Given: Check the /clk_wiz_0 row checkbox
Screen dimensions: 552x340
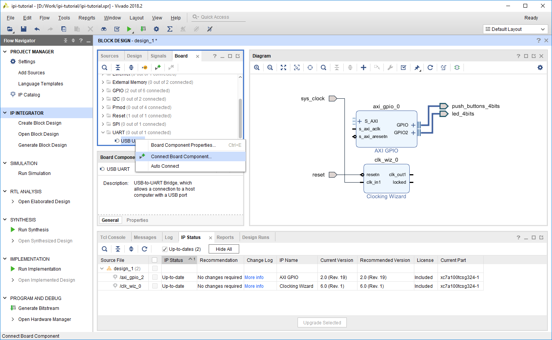Looking at the screenshot, I should [154, 286].
